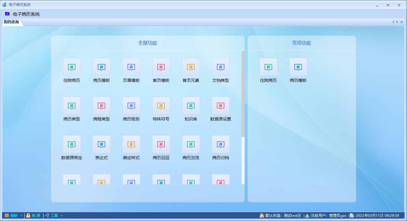This screenshot has width=407, height=221.
Task: Open the 文档类型 function icon
Action: pos(221,67)
